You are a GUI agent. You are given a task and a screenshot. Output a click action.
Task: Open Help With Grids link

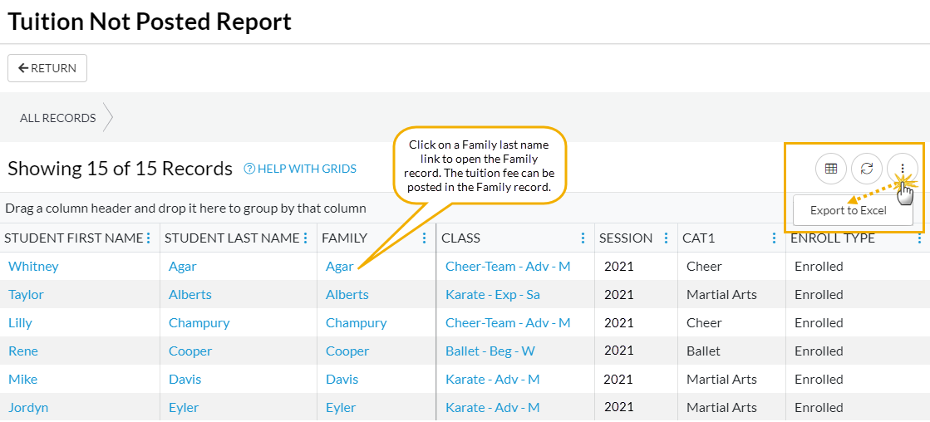300,169
